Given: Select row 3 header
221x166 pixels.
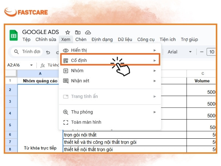Looking at the screenshot, I should (x=11, y=102).
